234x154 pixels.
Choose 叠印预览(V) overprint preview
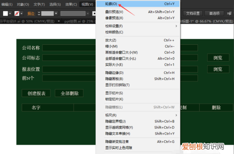tap(138, 12)
